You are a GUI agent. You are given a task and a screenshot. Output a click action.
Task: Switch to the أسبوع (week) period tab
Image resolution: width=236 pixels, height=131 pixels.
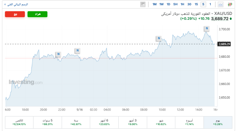click(189, 122)
